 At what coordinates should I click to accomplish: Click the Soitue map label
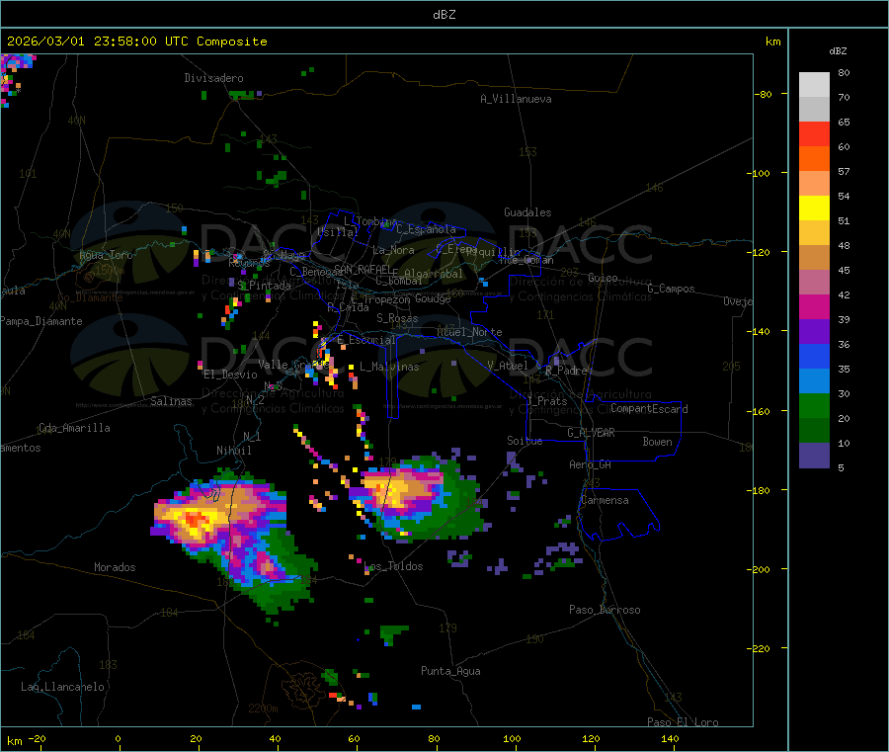[x=525, y=441]
